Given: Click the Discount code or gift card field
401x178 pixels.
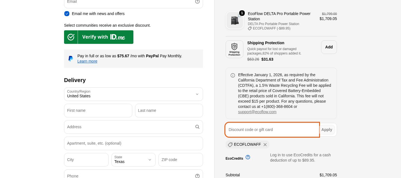Looking at the screenshot, I should coord(272,130).
